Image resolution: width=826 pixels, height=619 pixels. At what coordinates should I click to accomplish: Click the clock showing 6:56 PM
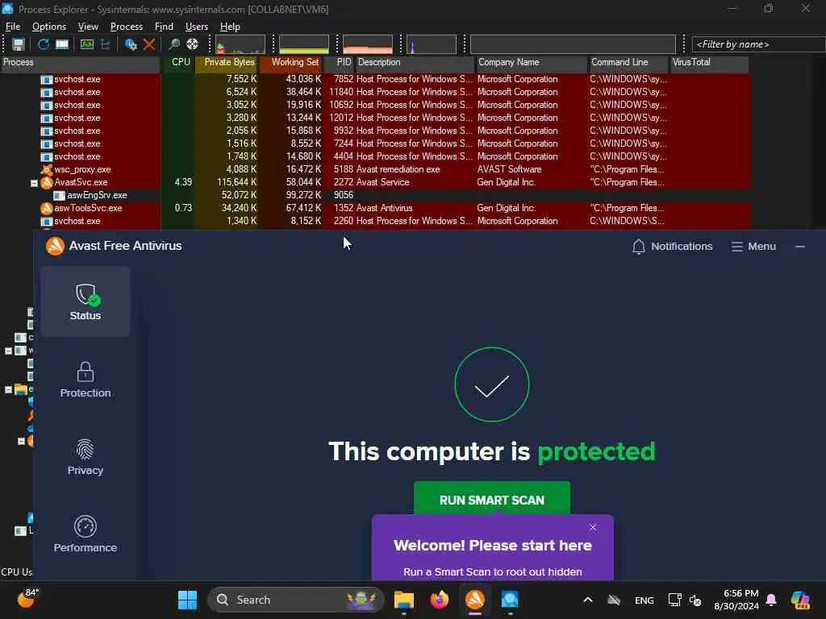[736, 600]
